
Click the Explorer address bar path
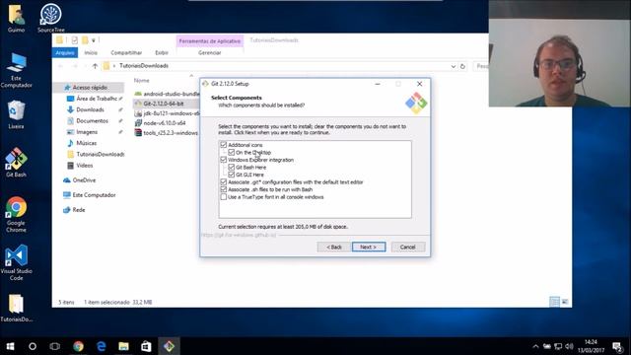tap(144, 66)
